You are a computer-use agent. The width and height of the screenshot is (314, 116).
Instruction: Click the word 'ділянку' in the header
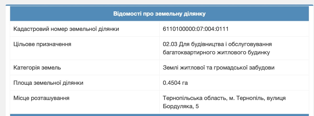[196, 14]
